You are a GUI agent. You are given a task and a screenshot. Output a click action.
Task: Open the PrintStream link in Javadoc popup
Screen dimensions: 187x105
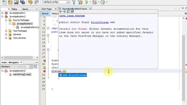coord(100,22)
